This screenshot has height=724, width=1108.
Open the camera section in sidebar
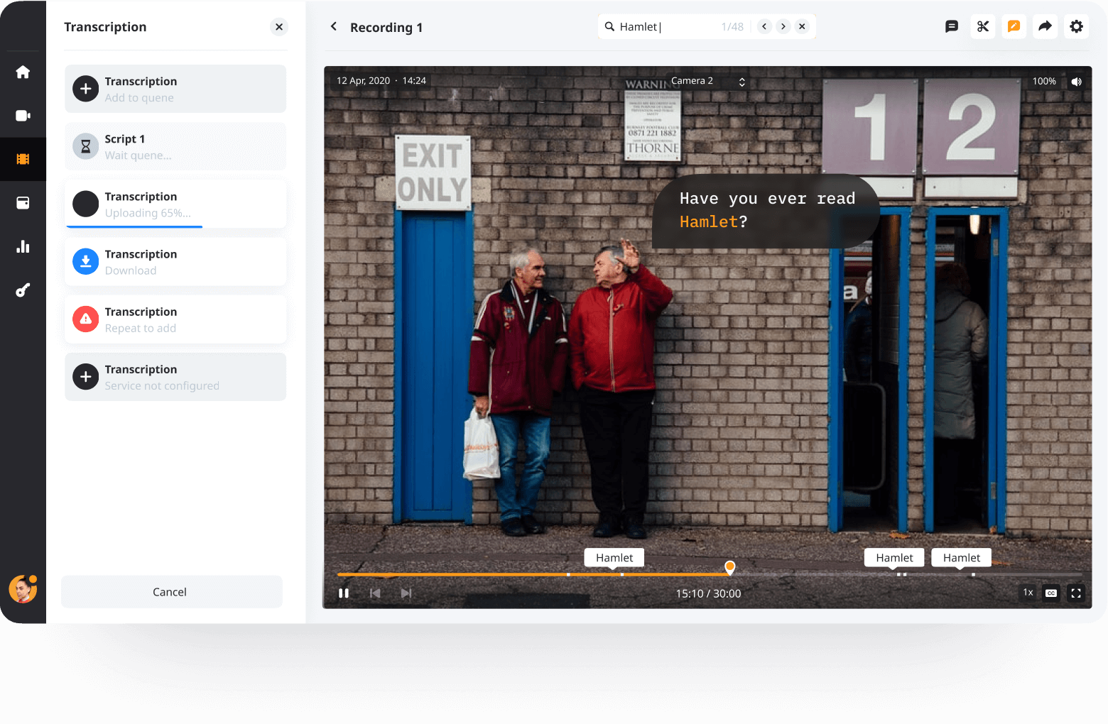[23, 116]
